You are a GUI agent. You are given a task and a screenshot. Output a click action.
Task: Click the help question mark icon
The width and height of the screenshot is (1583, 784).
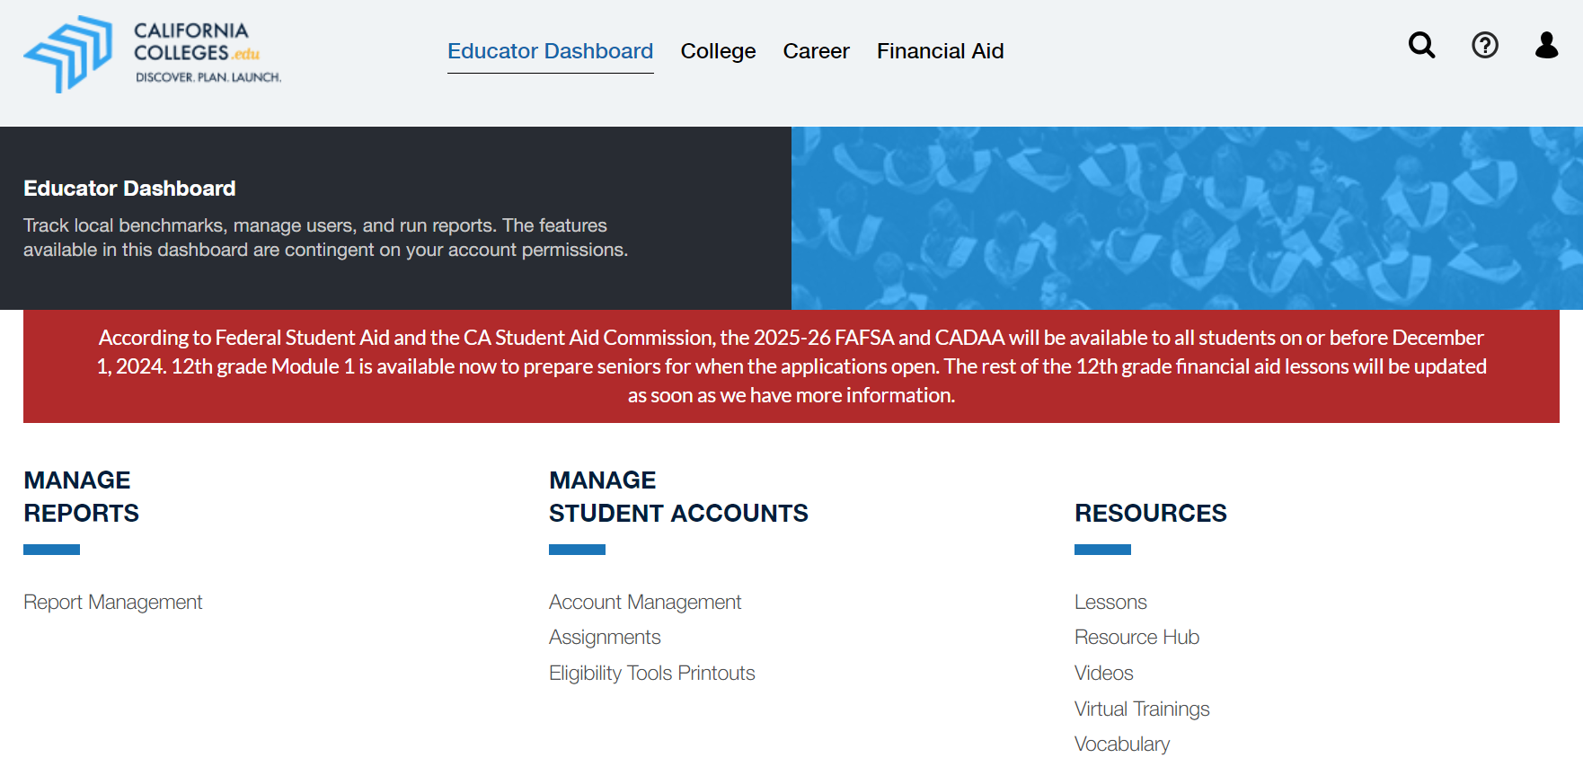[1484, 45]
